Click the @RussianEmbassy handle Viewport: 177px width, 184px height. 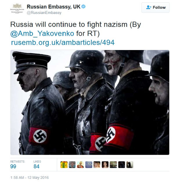coord(44,13)
